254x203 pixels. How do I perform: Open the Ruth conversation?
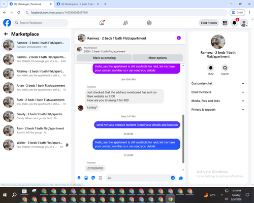tap(36, 102)
